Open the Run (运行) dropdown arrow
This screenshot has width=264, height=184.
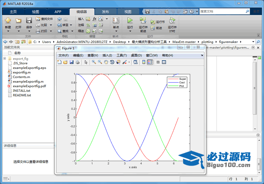point(130,31)
